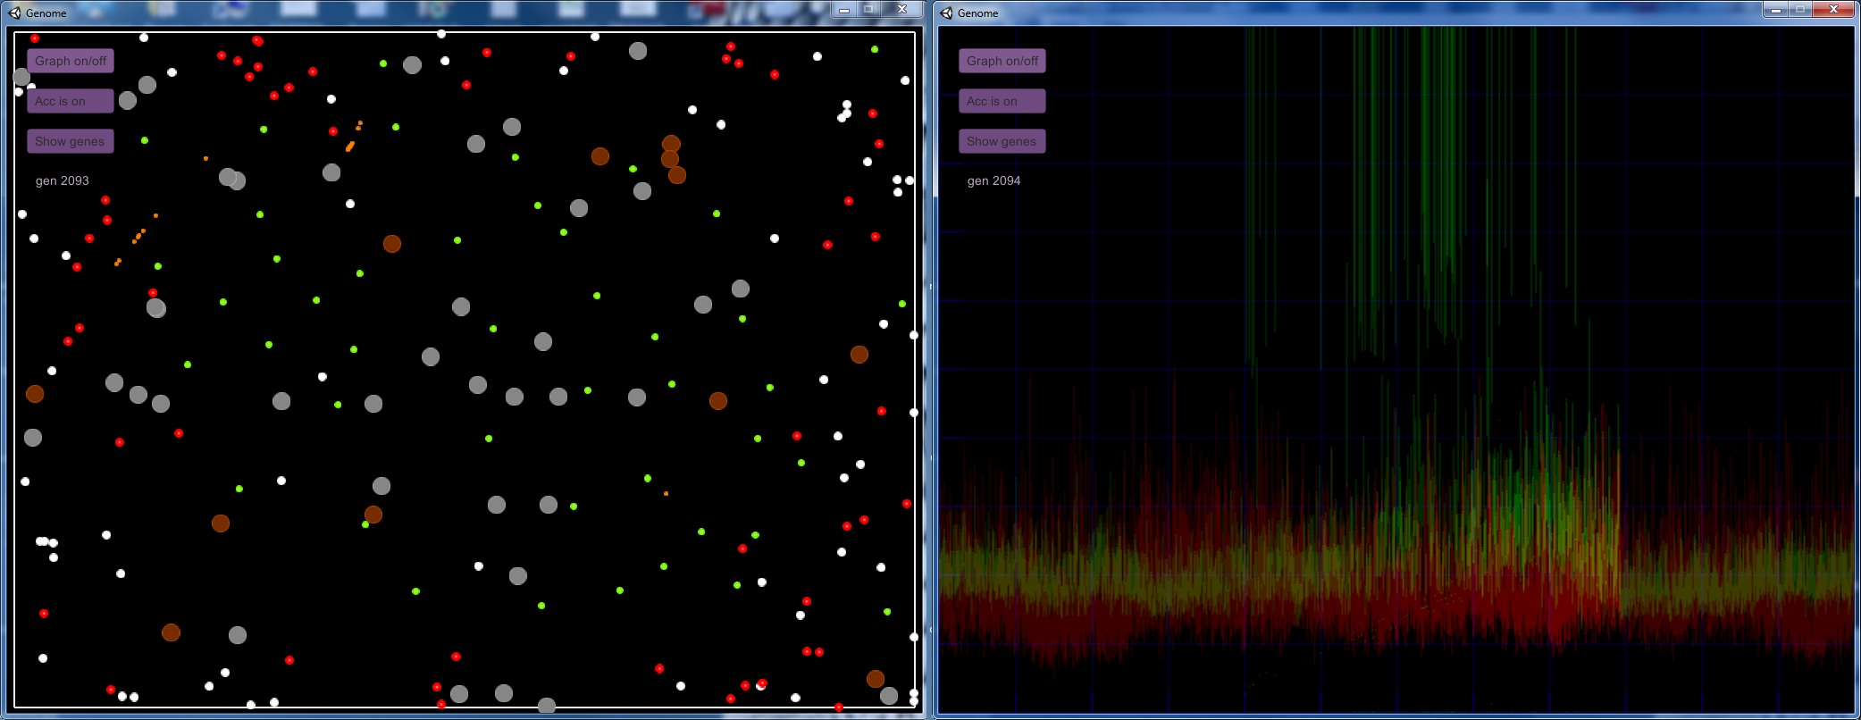The height and width of the screenshot is (720, 1861).
Task: Click the left Genome window title bar text
Action: 46,13
